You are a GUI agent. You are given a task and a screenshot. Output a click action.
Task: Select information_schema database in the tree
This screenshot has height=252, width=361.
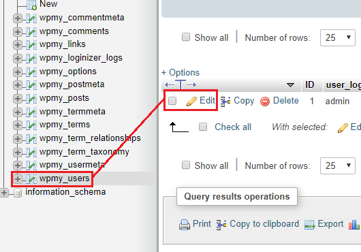[x=65, y=192]
